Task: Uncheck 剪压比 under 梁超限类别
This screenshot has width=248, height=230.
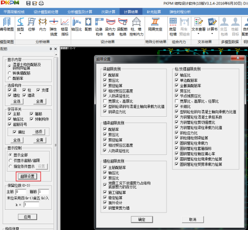Action: pos(105,80)
